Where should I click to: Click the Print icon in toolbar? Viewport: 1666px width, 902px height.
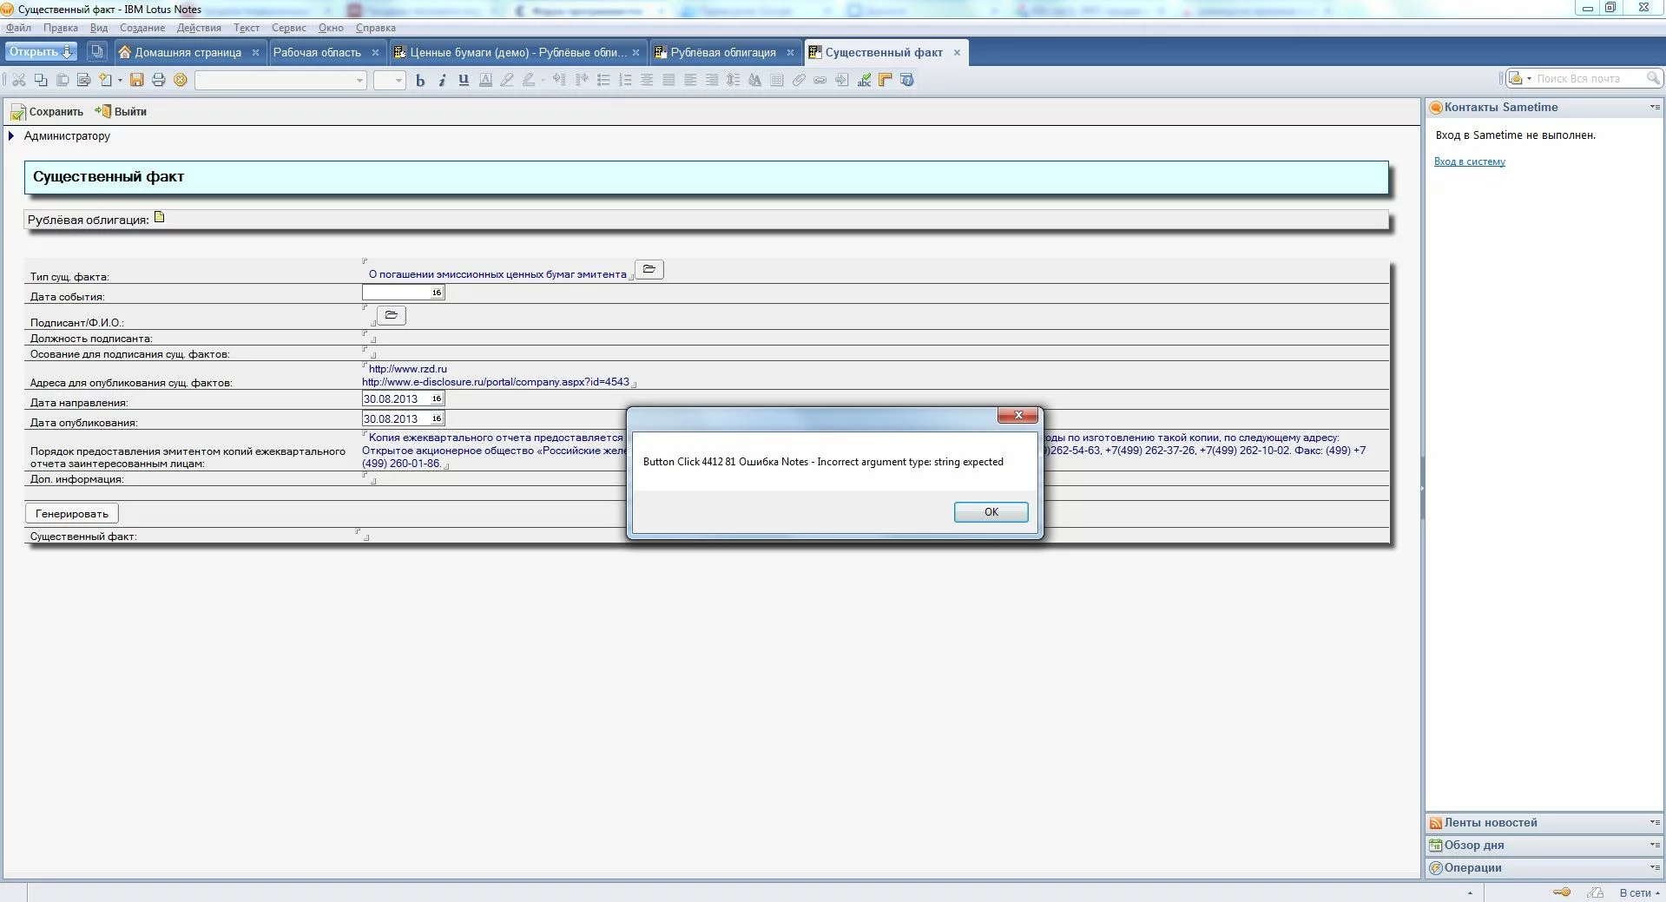(x=158, y=80)
